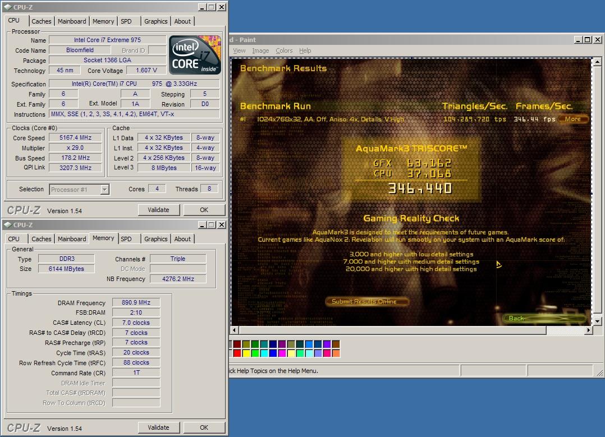605x437 pixels.
Task: Switch to the Caches tab in the top CPU-Z window
Action: (42, 21)
